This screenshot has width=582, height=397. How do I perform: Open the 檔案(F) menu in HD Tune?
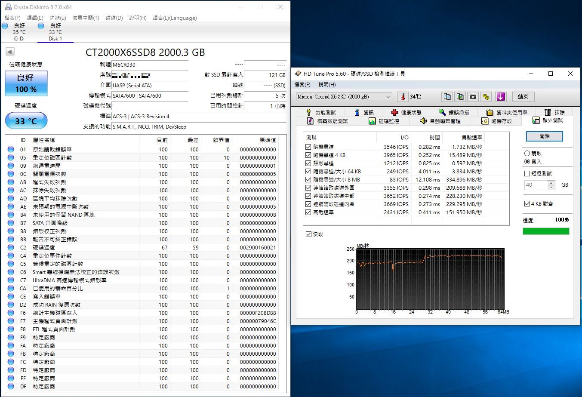[302, 85]
